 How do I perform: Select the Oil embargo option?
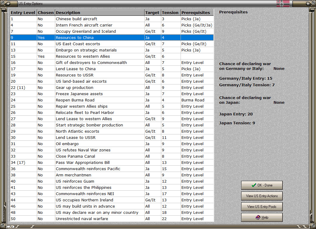pyautogui.click(x=112, y=144)
